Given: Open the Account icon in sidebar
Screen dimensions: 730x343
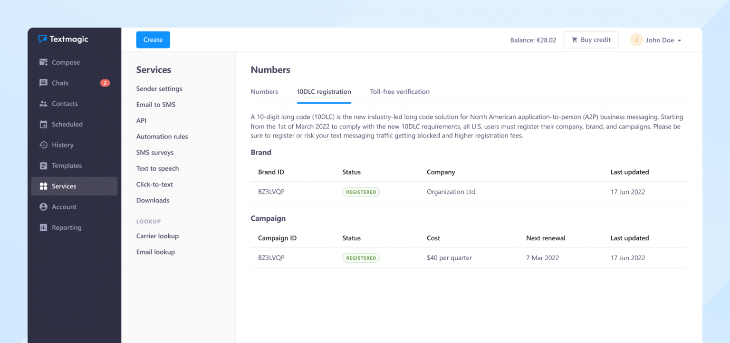Looking at the screenshot, I should pos(44,207).
